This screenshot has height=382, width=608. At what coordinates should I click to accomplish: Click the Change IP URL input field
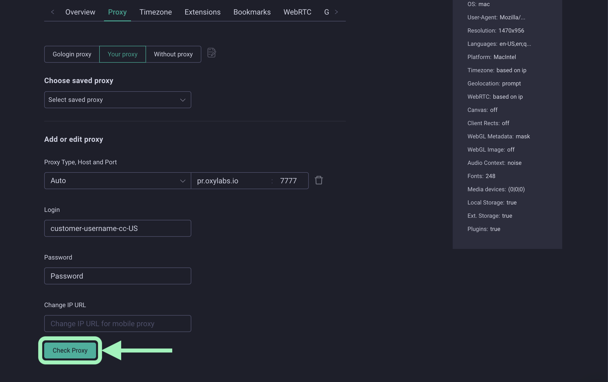tap(117, 324)
